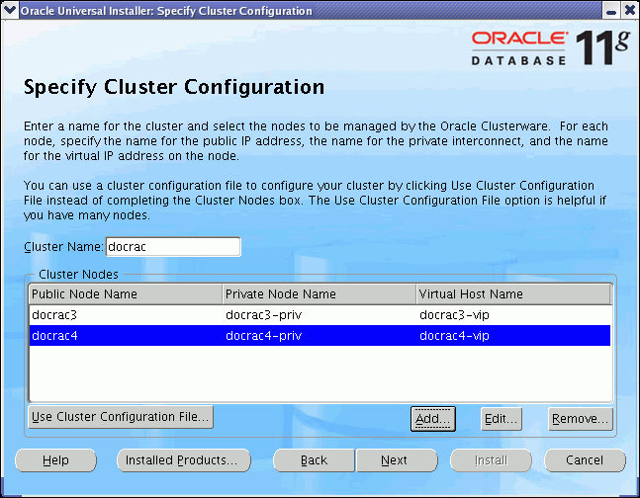Image resolution: width=640 pixels, height=498 pixels.
Task: Open the Help button
Action: pos(55,460)
